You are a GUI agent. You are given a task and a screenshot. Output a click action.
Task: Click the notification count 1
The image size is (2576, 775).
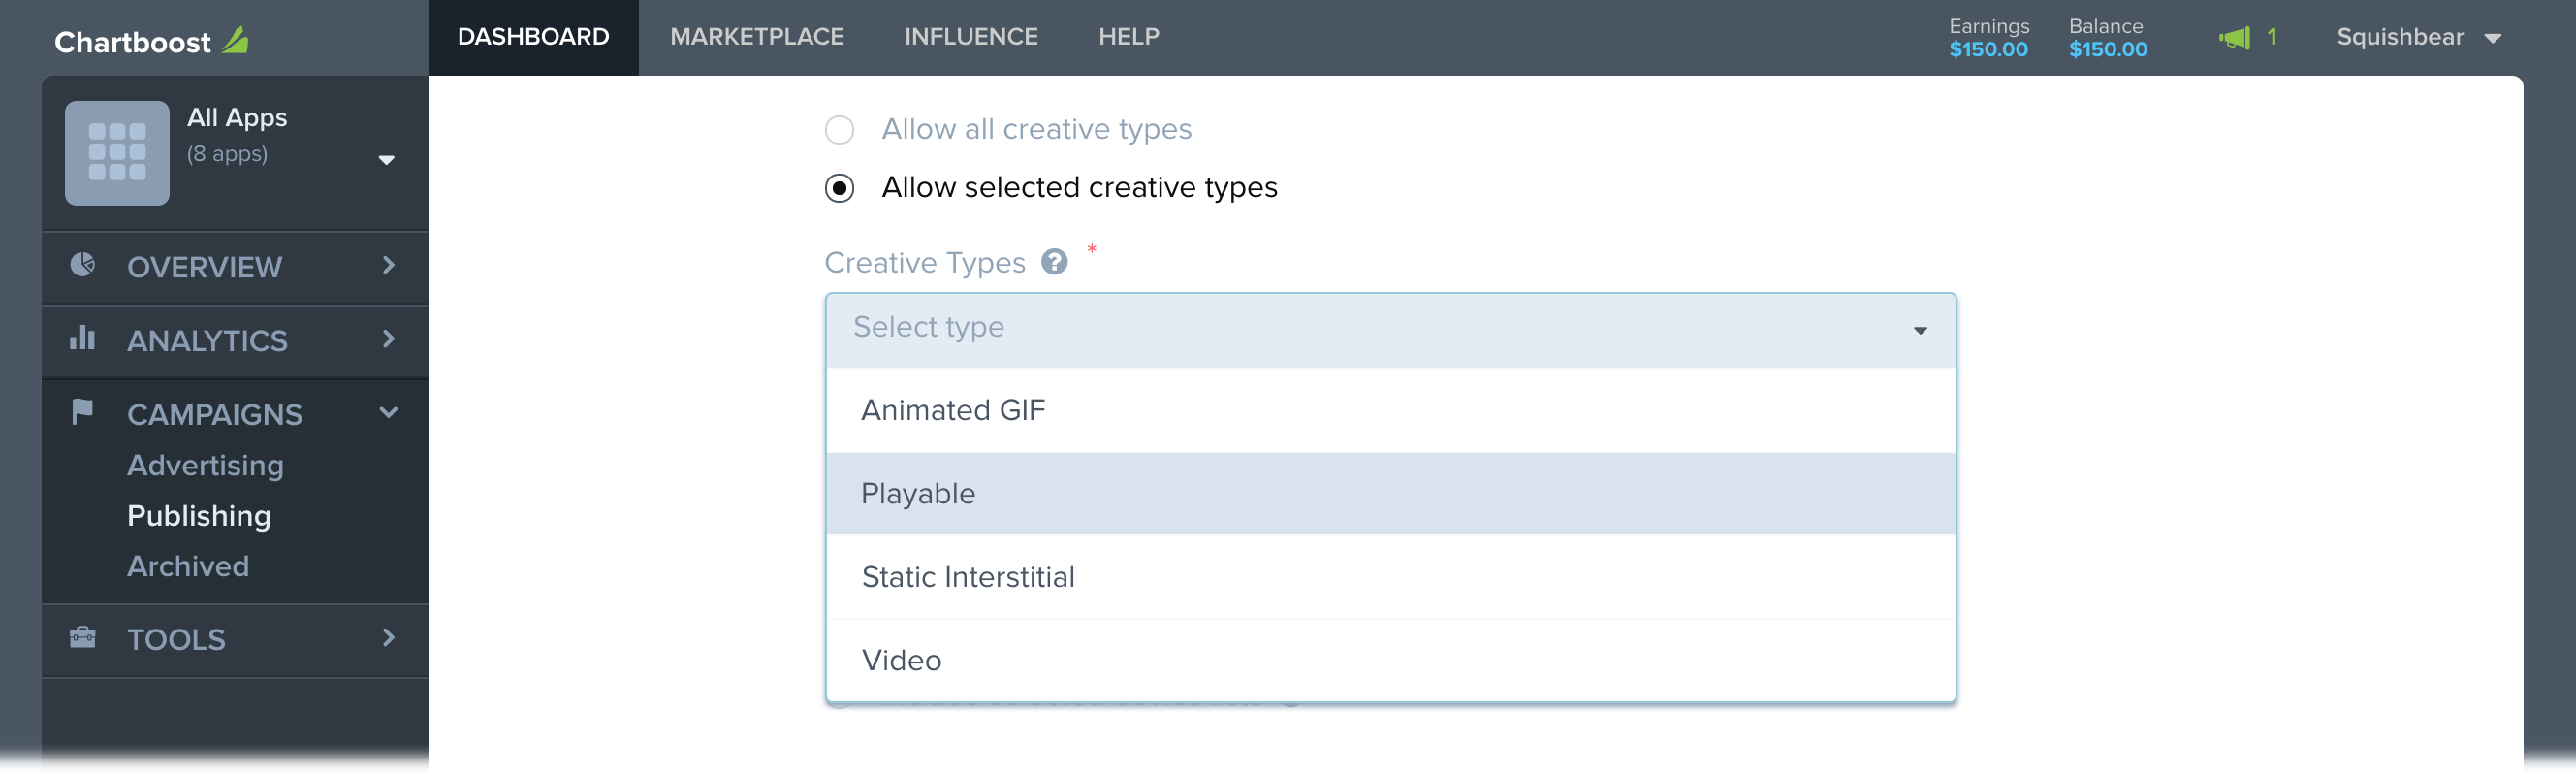tap(2272, 37)
